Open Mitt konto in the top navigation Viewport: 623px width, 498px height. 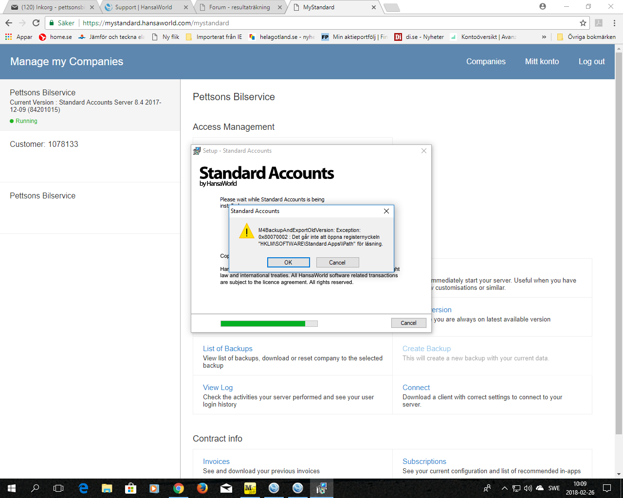coord(542,61)
